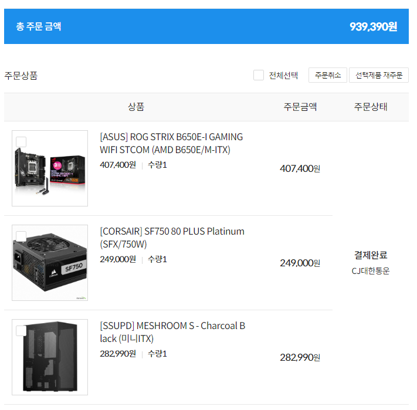
Task: Click the 249,000원 order amount in 주문금액 column
Action: point(300,263)
